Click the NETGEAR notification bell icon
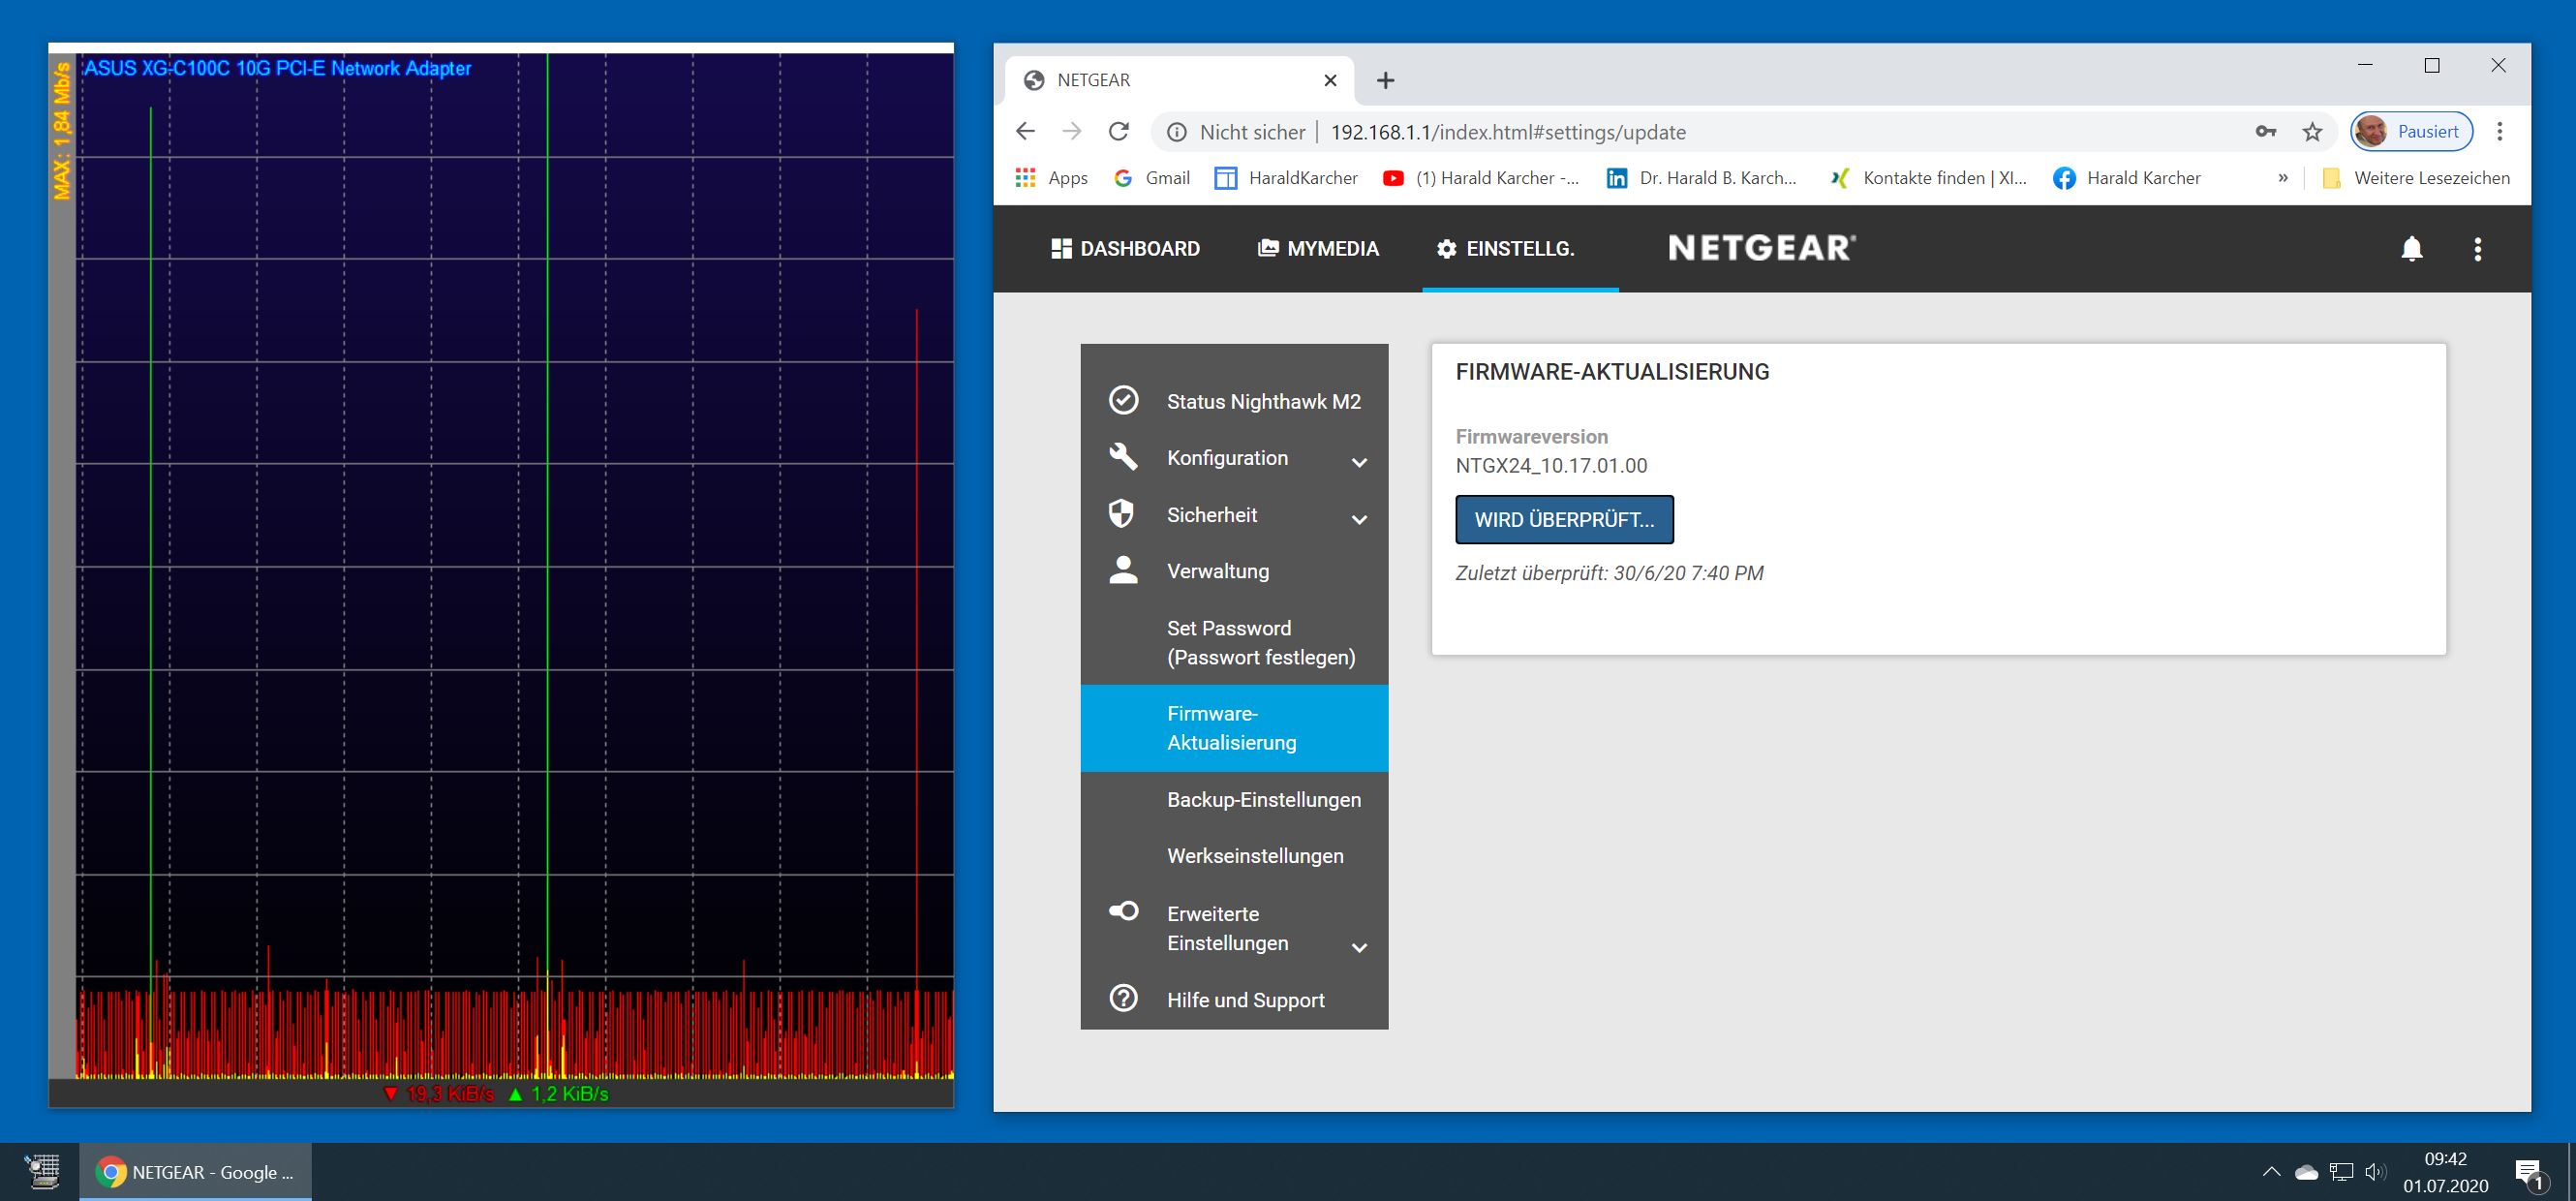Viewport: 2576px width, 1201px height. pos(2411,249)
